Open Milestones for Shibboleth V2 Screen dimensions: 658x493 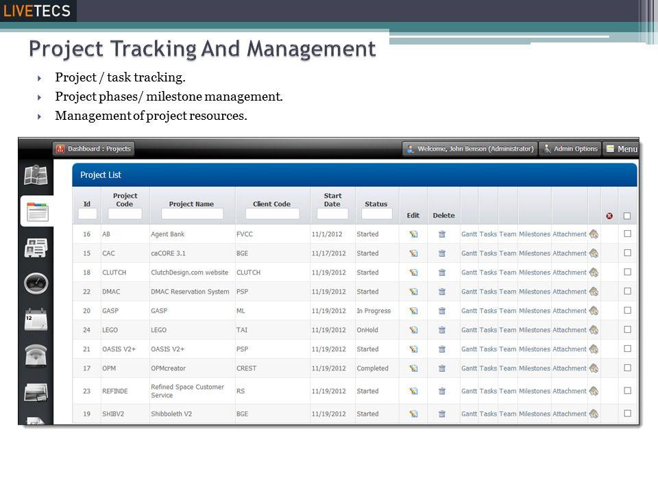535,414
